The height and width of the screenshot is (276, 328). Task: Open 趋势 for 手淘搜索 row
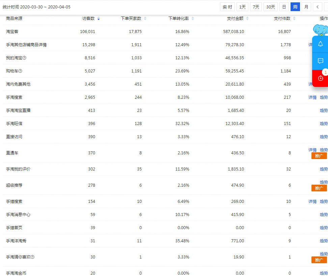click(324, 97)
